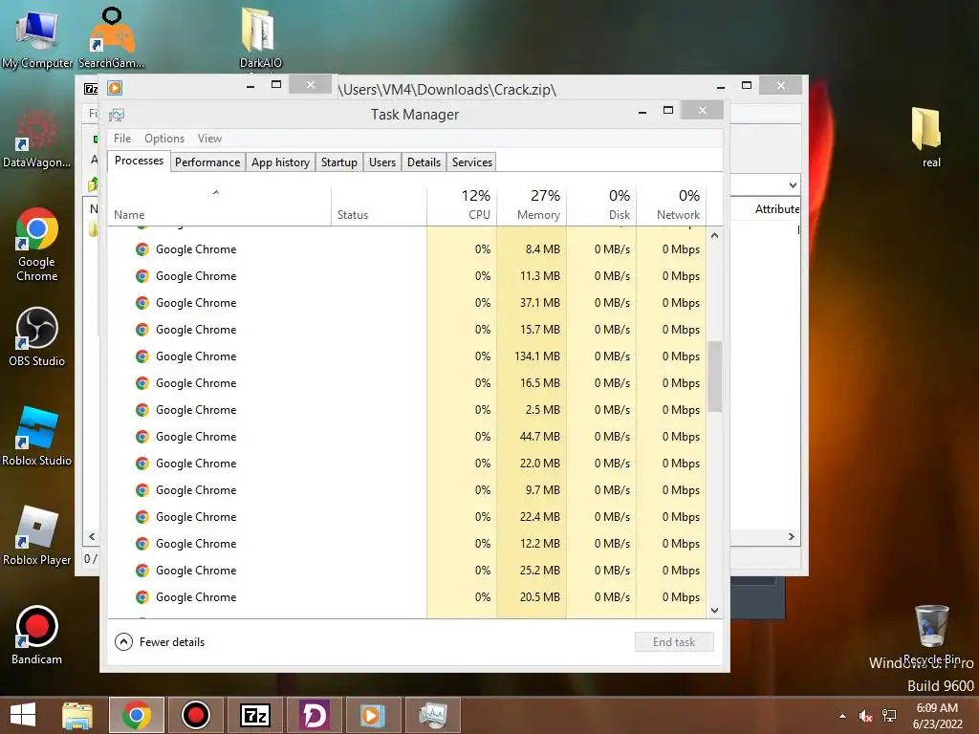Select Chrome process using 8.4 MB

pos(407,249)
